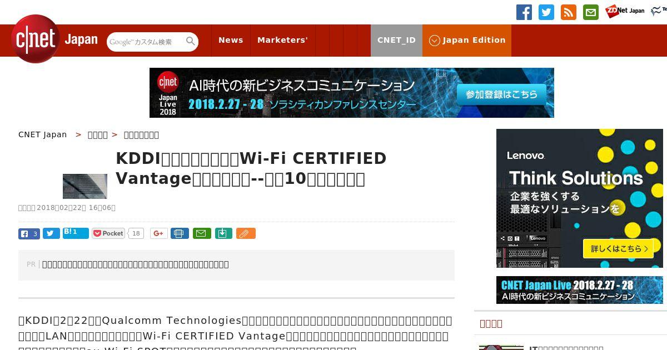Visit ZDNet Japan logo link
667x350 pixels.
click(625, 11)
